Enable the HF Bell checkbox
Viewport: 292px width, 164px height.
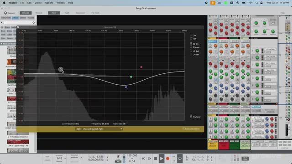[x=191, y=51]
